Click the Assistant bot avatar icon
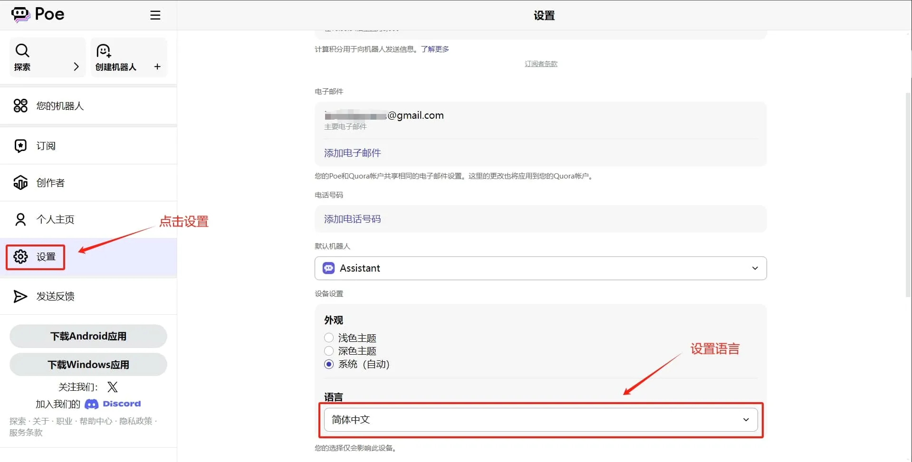912x462 pixels. 328,268
